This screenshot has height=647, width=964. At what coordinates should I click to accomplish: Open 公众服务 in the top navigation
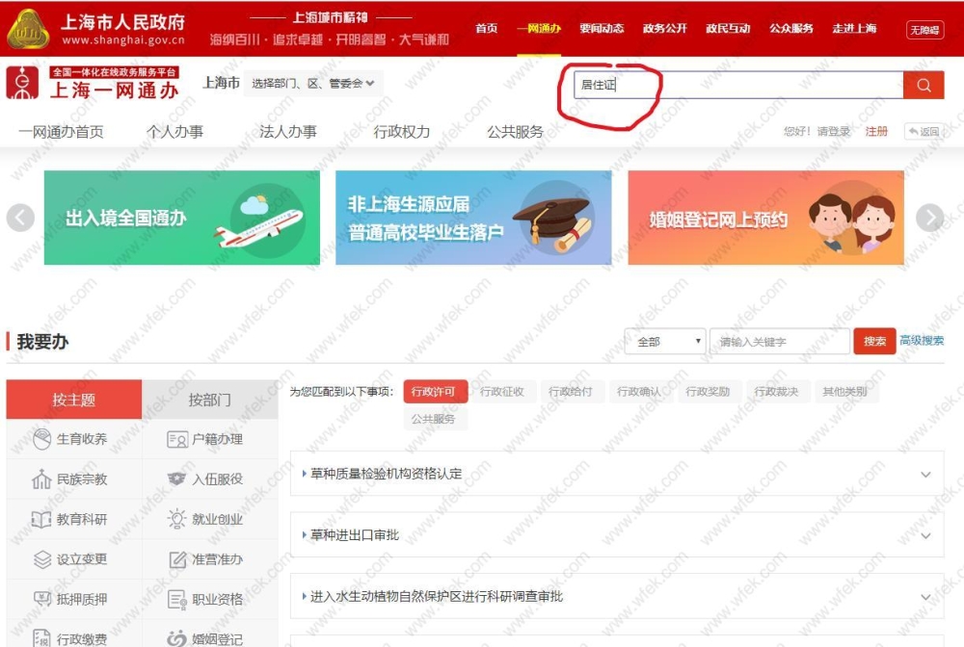pyautogui.click(x=791, y=28)
